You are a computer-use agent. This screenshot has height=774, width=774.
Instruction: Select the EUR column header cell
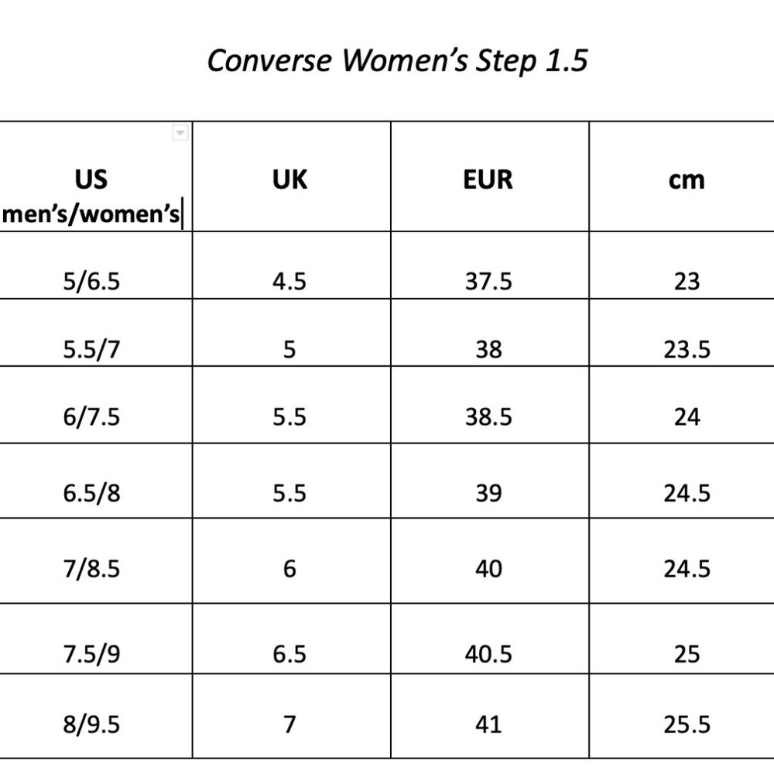coord(488,180)
